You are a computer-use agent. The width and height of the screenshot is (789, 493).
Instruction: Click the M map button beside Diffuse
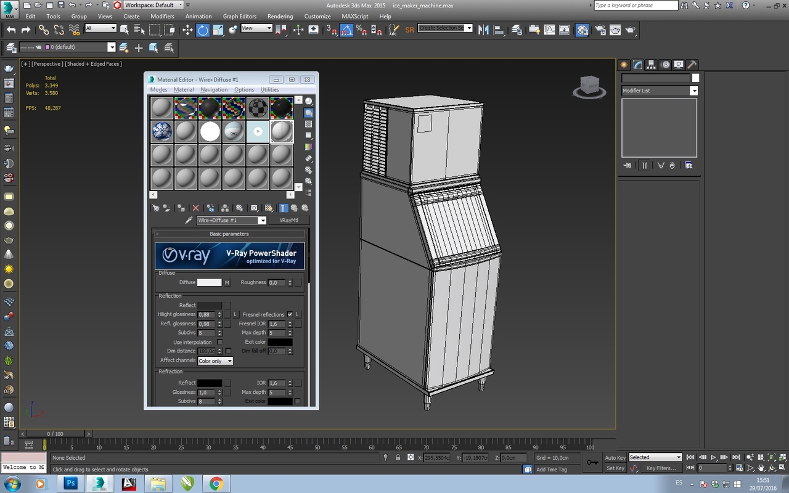point(227,282)
